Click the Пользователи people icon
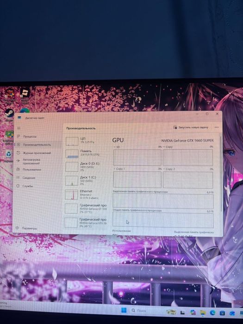The height and width of the screenshot is (324, 243). point(18,169)
